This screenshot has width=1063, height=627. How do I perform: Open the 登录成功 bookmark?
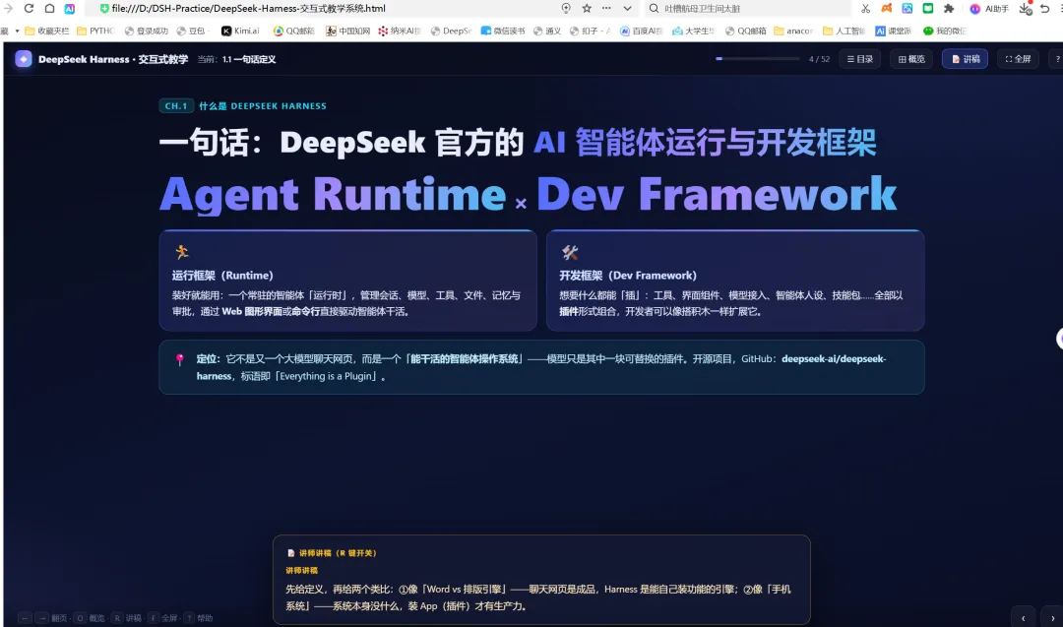click(147, 31)
